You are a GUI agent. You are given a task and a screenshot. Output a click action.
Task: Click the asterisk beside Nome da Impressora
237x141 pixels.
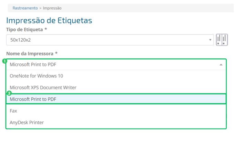(x=56, y=53)
